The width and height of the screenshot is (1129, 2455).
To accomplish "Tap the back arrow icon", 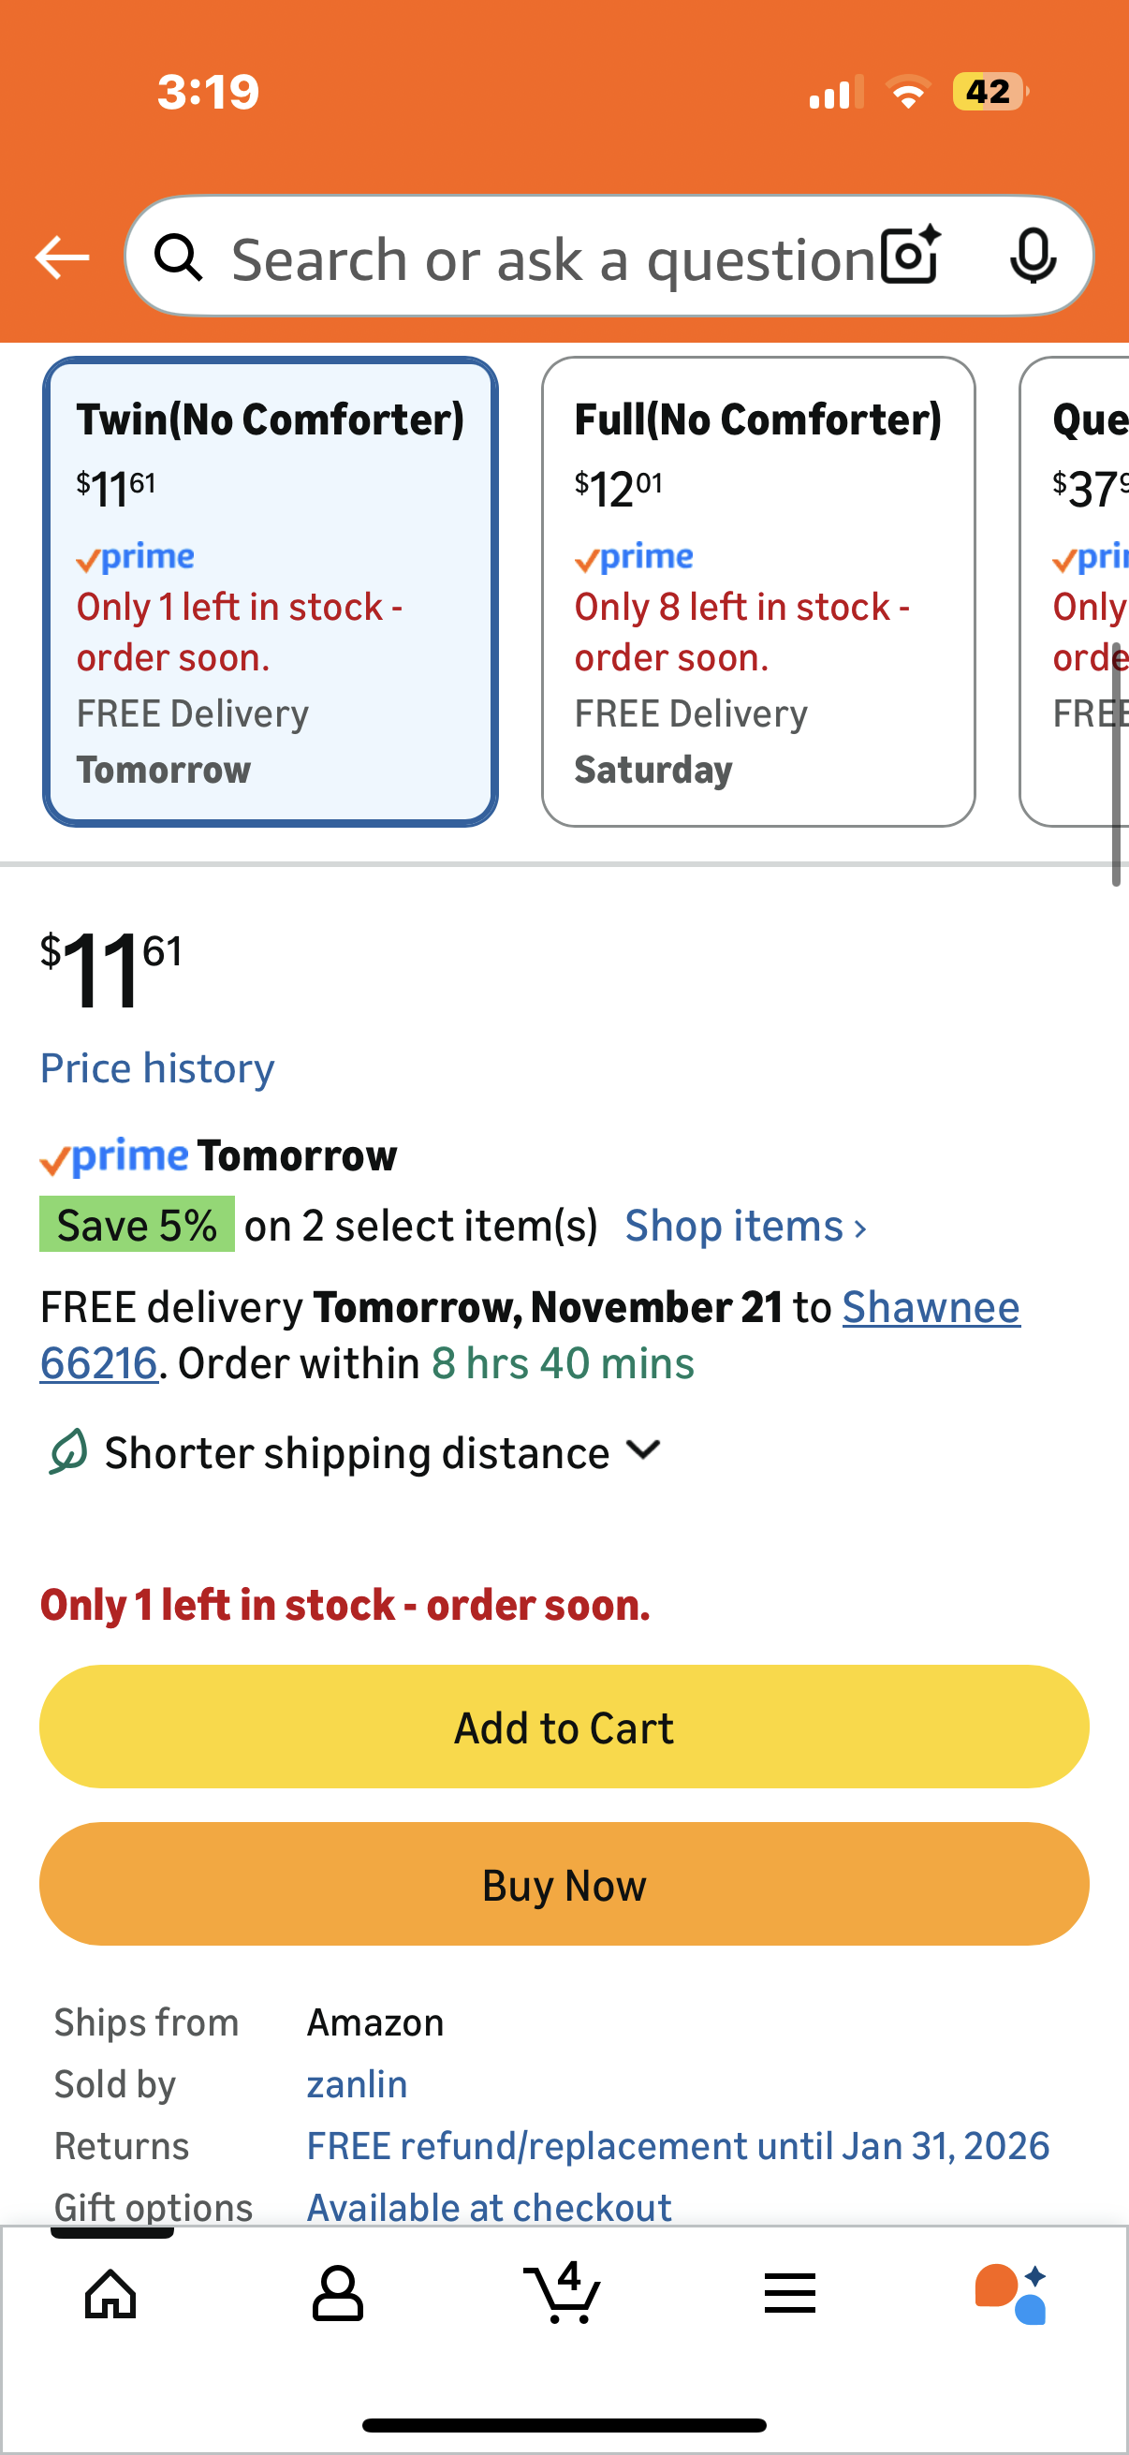I will click(x=62, y=258).
